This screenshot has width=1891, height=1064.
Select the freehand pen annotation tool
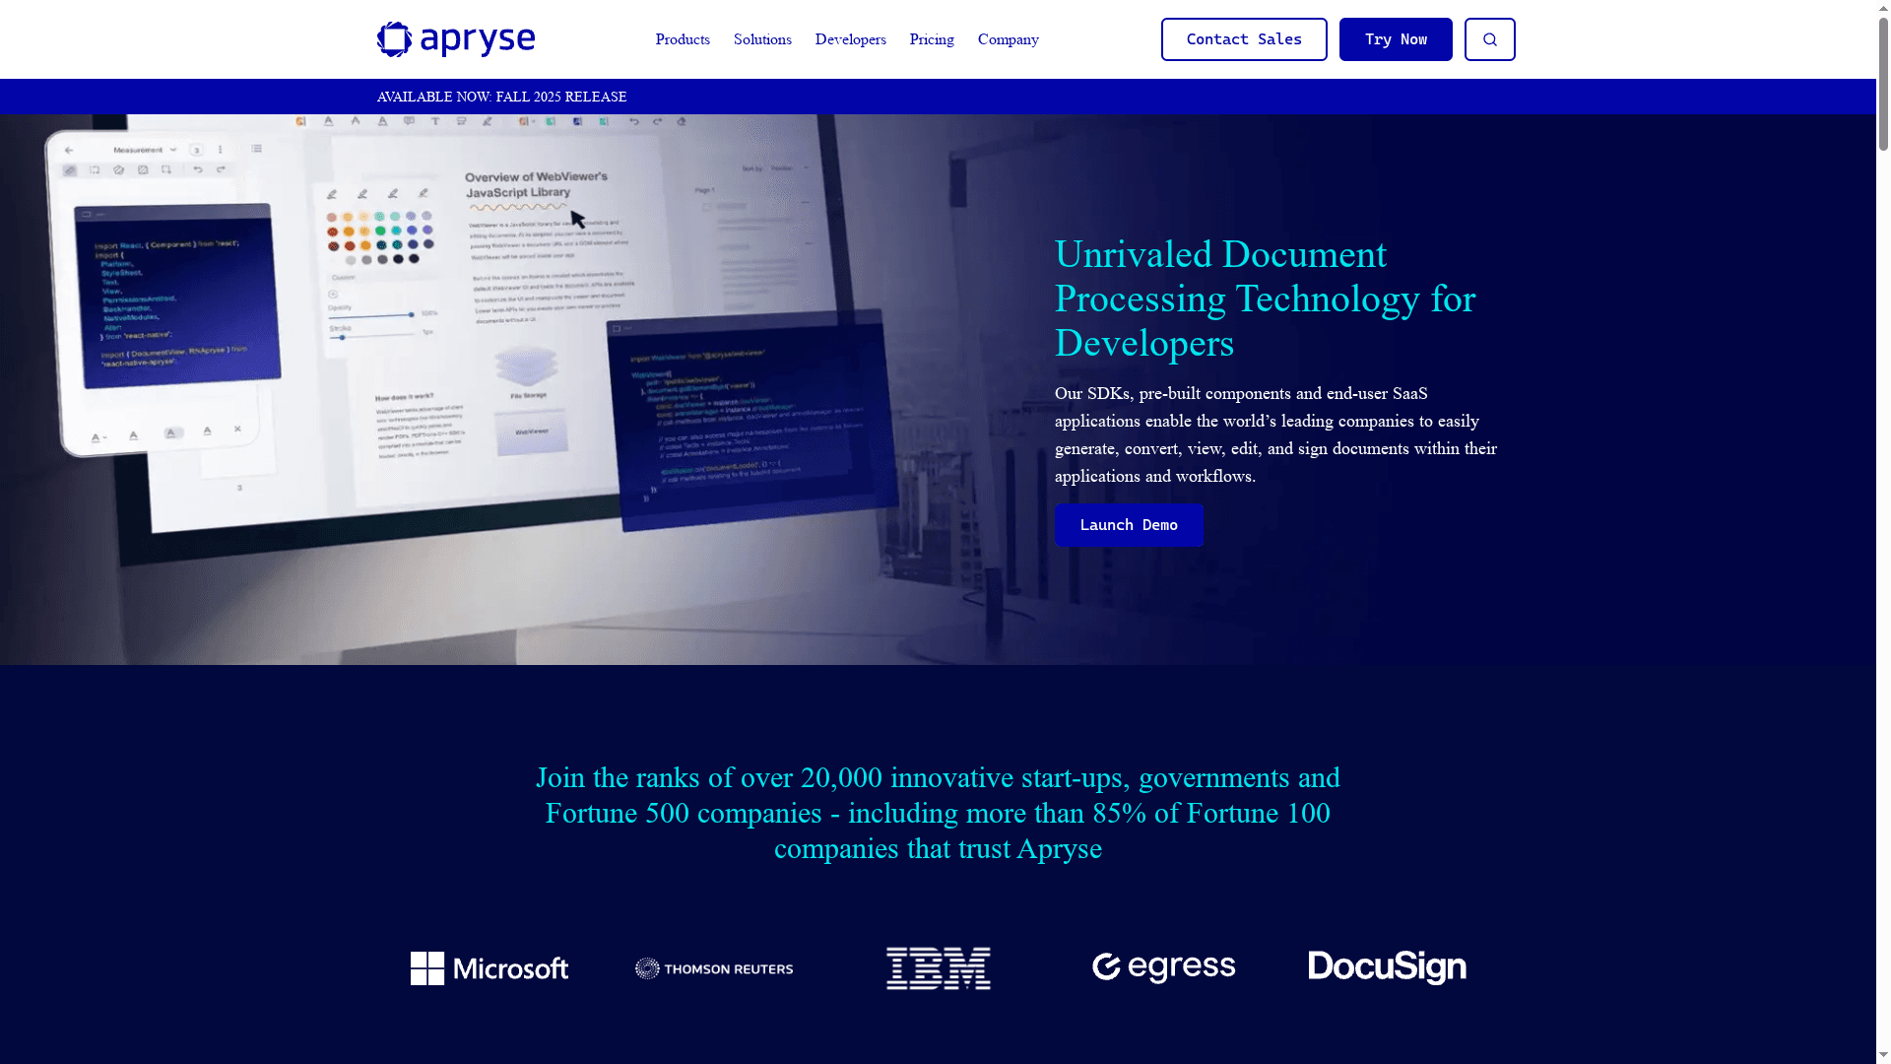(487, 122)
